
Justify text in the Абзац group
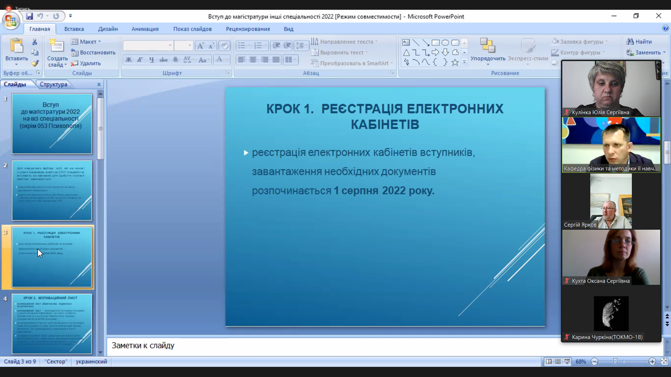[x=276, y=60]
